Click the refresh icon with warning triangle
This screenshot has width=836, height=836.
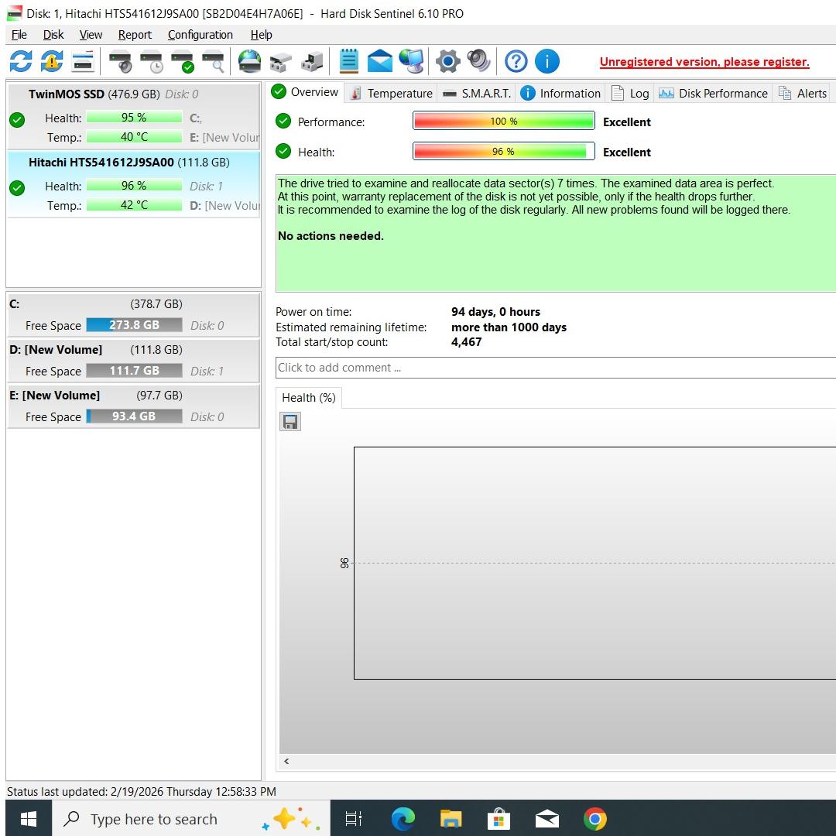point(52,61)
